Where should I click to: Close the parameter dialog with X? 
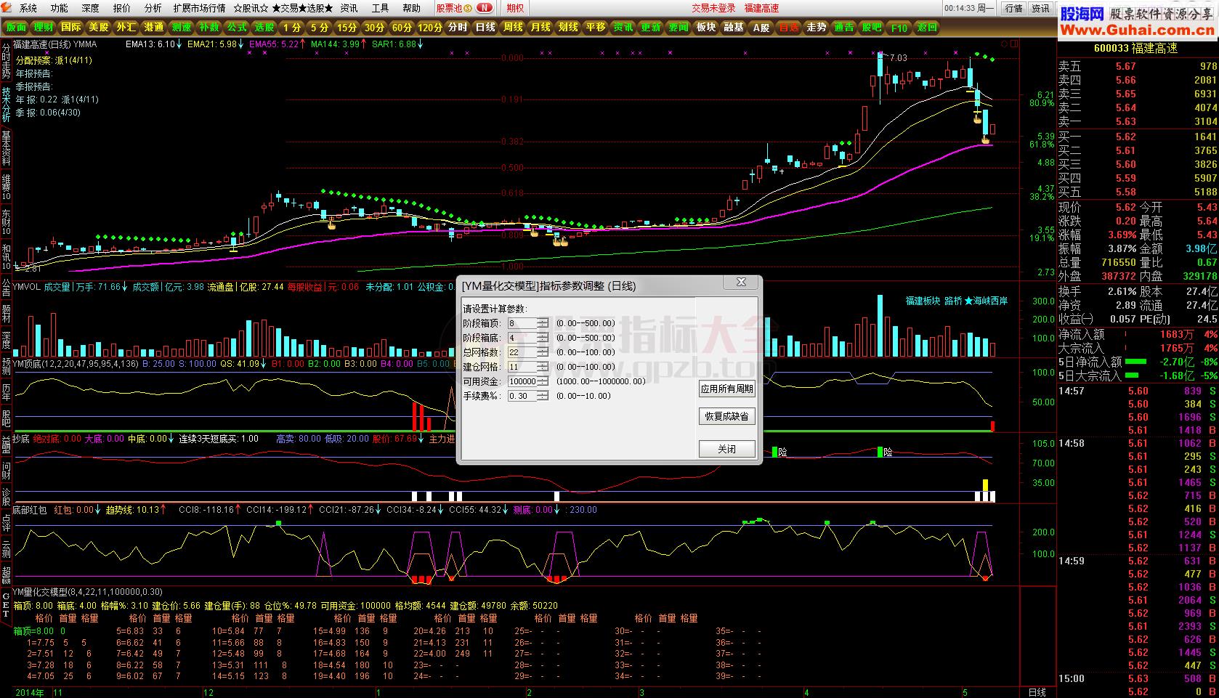[x=741, y=282]
